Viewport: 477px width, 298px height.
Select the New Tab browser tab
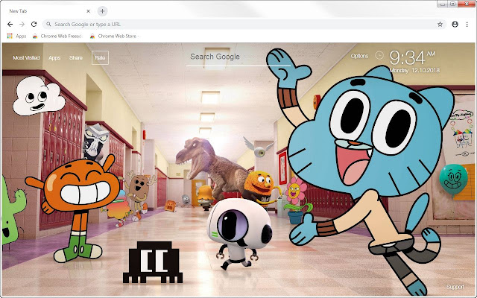pos(48,11)
